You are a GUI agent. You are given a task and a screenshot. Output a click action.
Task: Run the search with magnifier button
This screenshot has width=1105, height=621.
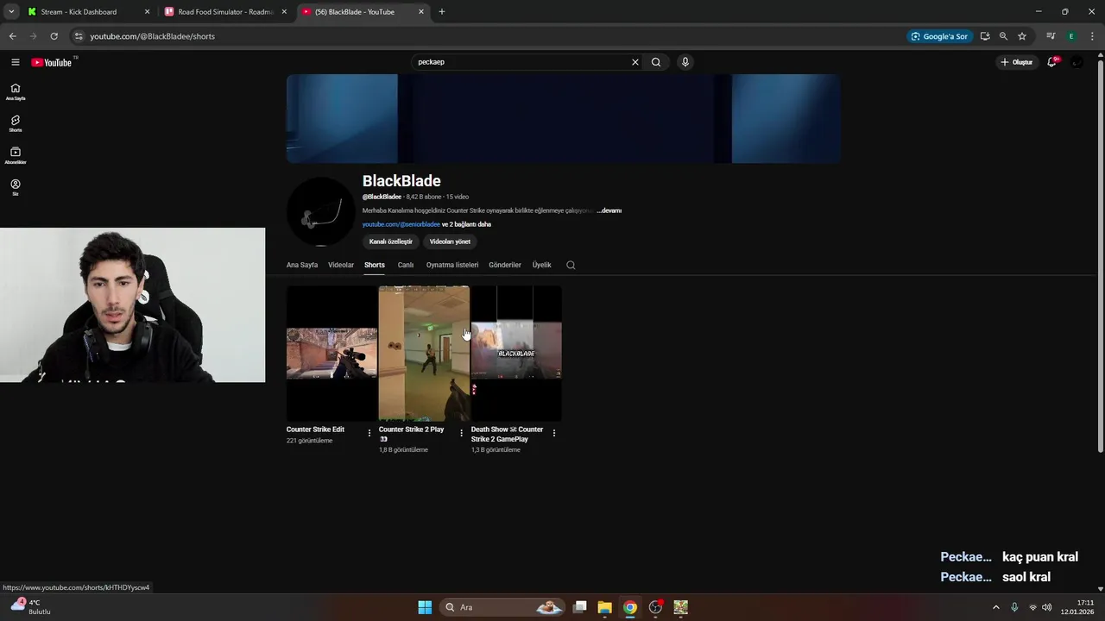[x=656, y=62]
